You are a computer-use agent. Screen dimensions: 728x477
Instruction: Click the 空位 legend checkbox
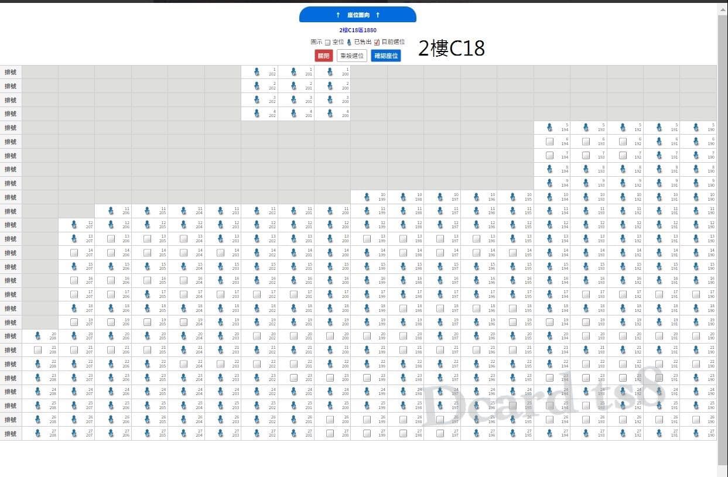[x=327, y=42]
